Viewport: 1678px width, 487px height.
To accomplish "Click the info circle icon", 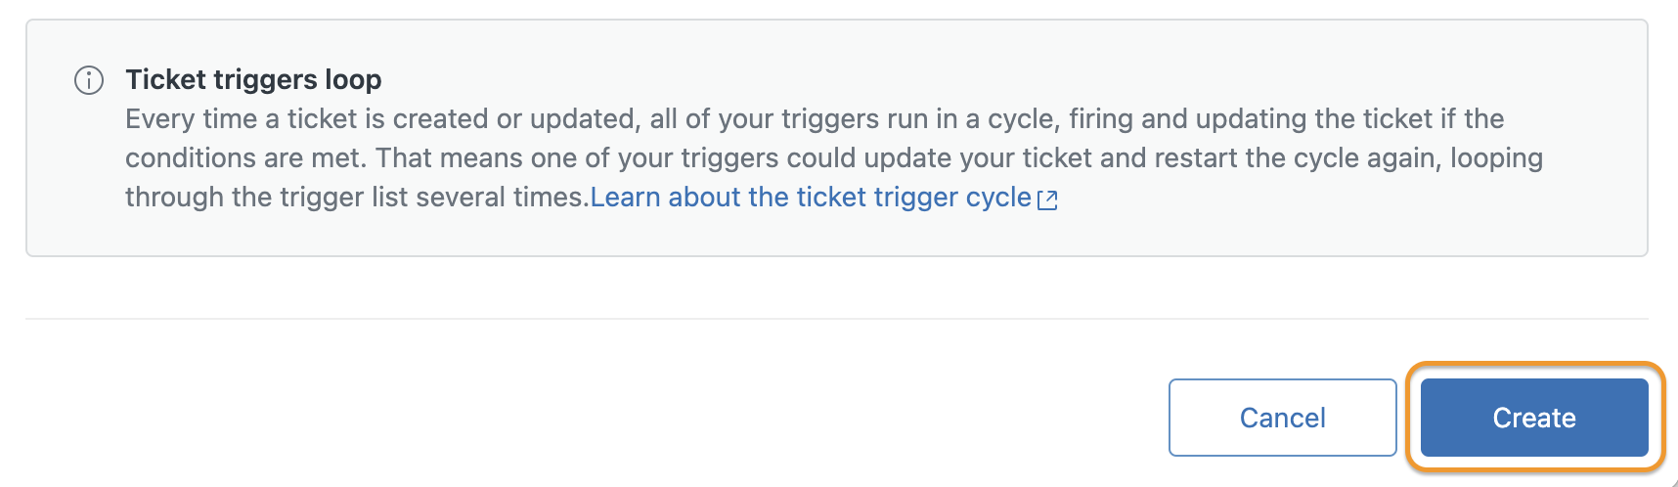I will point(89,80).
